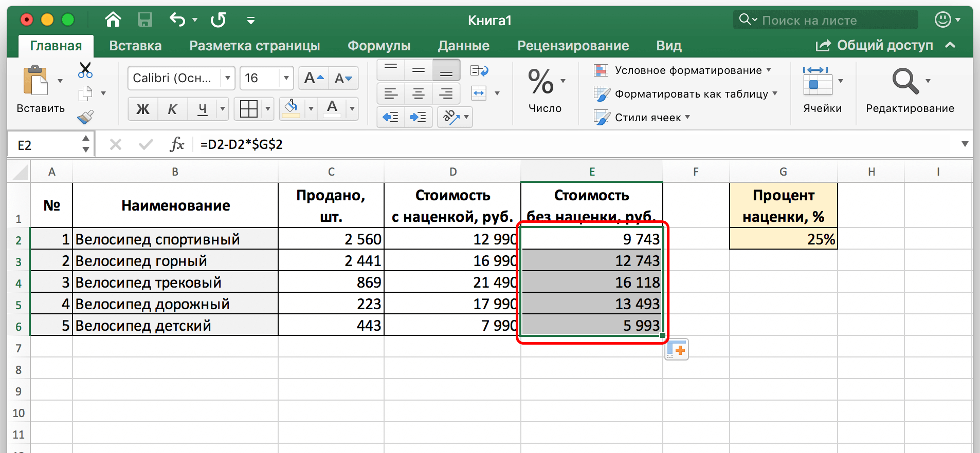Click the formula bar cancel X icon
The height and width of the screenshot is (453, 980).
(116, 144)
